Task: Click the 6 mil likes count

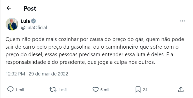Action: pyautogui.click(x=105, y=90)
